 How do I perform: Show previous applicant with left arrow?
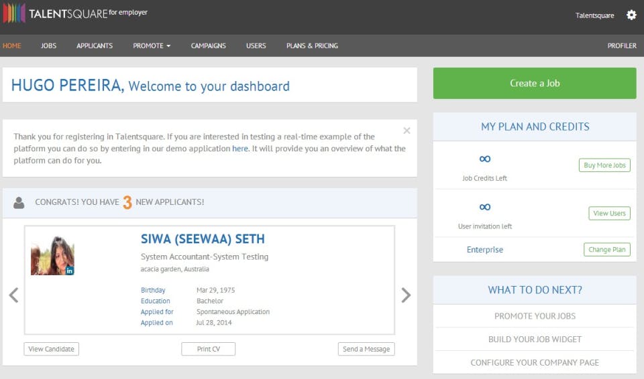[13, 295]
